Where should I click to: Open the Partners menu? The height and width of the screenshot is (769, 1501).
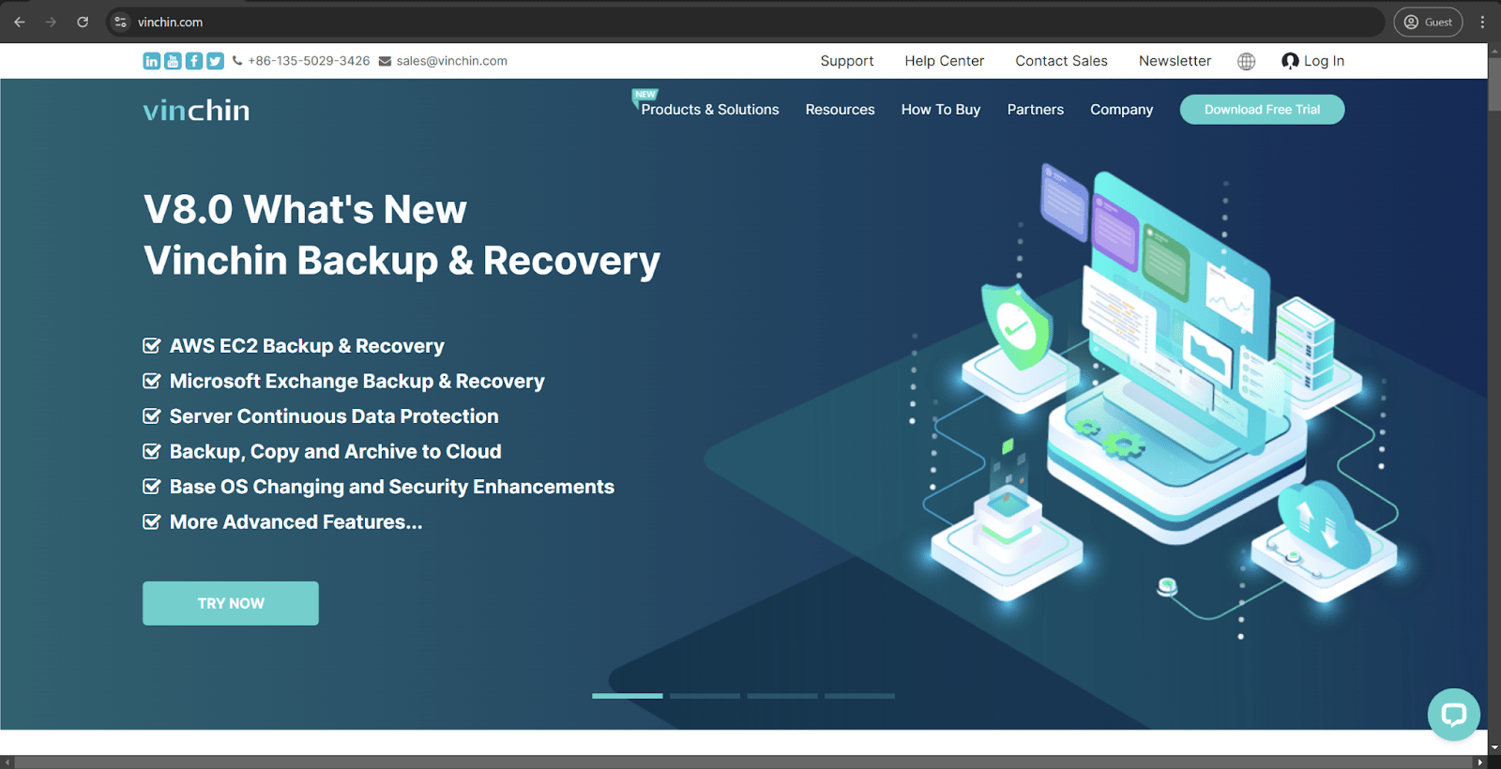pyautogui.click(x=1035, y=110)
